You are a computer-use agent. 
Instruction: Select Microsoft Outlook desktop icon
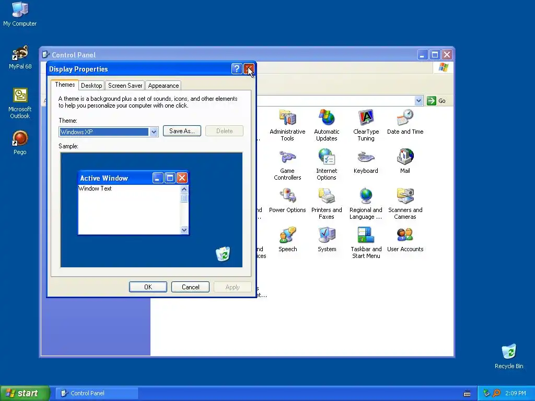[20, 103]
